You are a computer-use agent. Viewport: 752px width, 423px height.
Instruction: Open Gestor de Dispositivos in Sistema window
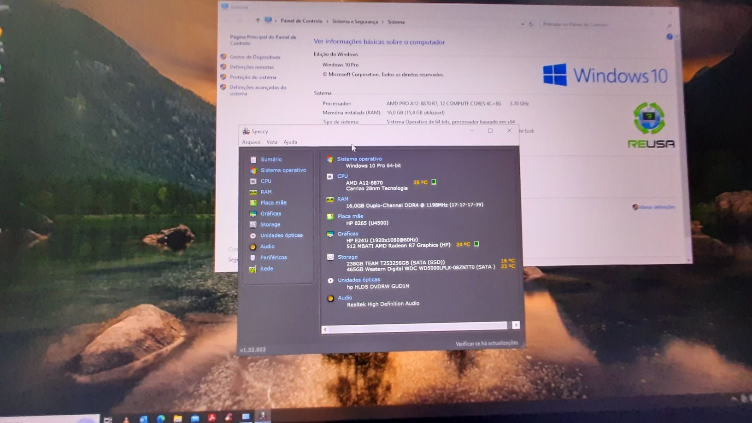255,57
